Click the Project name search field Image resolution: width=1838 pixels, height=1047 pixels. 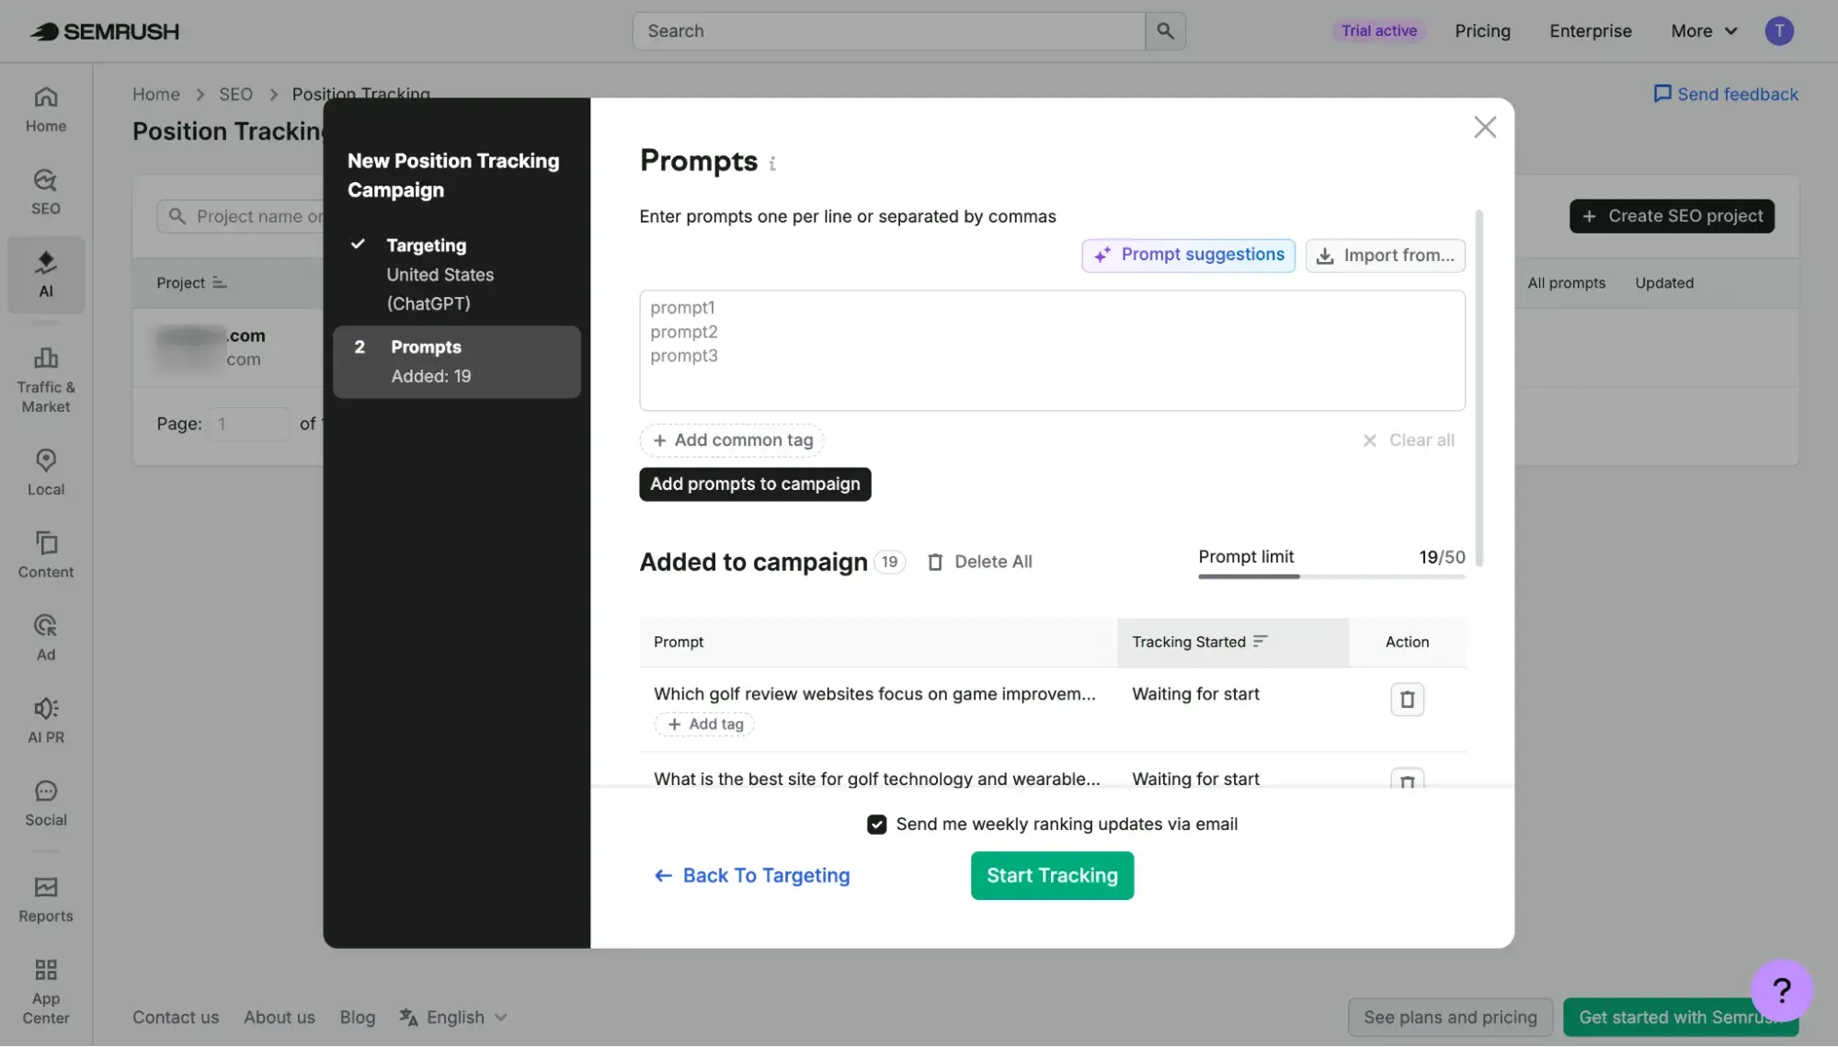pyautogui.click(x=241, y=216)
